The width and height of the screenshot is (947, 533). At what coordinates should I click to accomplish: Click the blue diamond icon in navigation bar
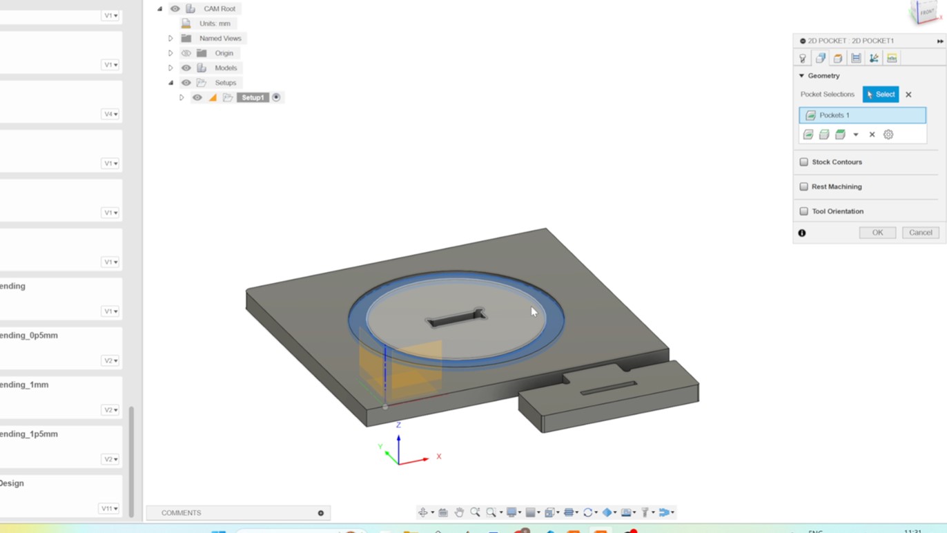click(x=607, y=512)
